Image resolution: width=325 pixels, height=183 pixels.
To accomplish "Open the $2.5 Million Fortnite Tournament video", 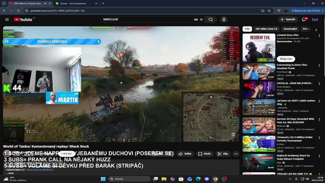I will coord(259,144).
